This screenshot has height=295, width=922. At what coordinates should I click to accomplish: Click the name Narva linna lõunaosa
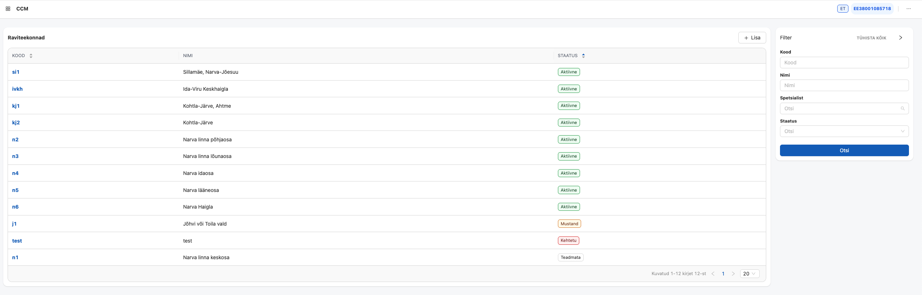[x=207, y=156]
